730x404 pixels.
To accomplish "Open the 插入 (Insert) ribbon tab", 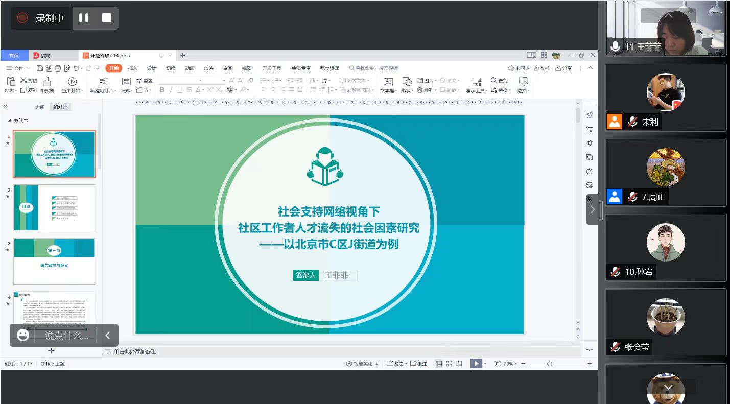I will pyautogui.click(x=133, y=68).
